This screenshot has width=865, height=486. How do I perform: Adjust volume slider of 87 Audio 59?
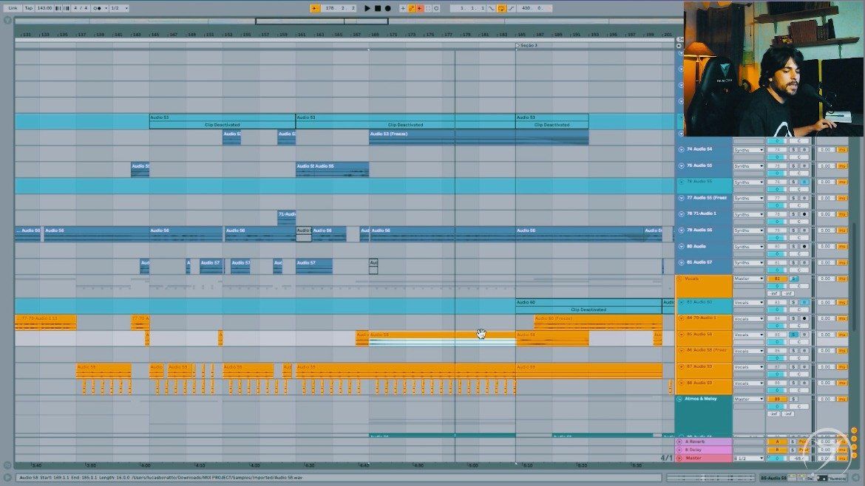click(x=777, y=374)
